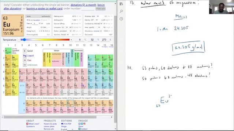Click the Print PDF icon
Image resolution: width=234 pixels, height=131 pixels.
pos(62,124)
